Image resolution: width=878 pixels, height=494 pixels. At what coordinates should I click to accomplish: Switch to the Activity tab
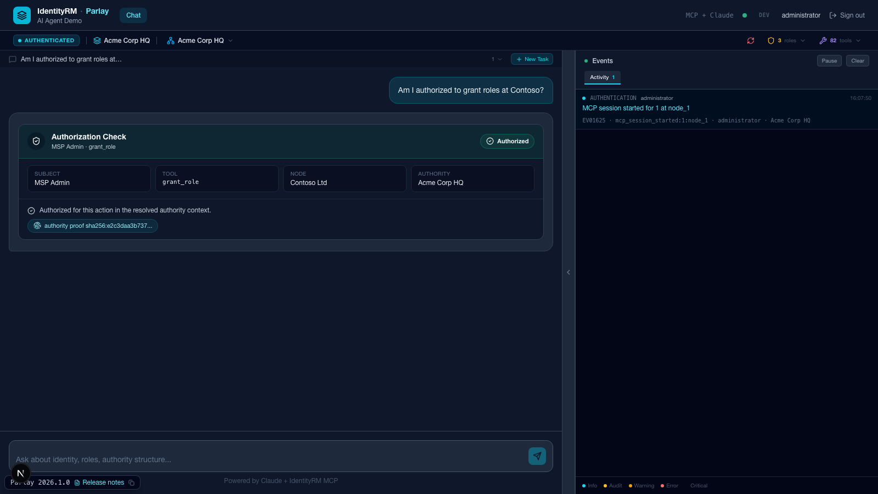click(603, 77)
